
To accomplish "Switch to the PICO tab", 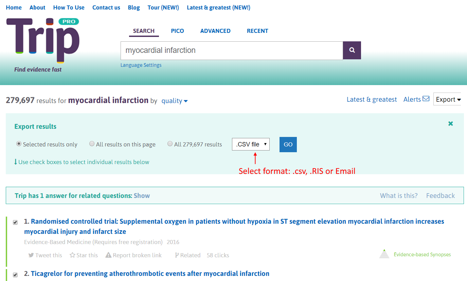I will coord(177,31).
